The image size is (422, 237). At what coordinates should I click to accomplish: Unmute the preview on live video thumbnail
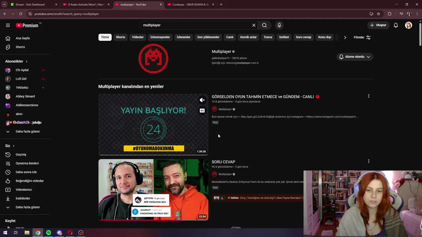pyautogui.click(x=202, y=100)
